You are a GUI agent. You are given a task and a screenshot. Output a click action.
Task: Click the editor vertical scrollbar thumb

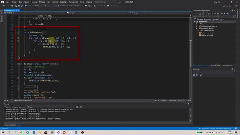tap(190, 54)
